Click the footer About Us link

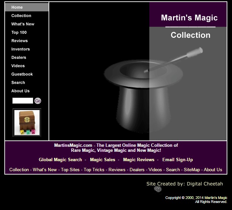point(213,170)
